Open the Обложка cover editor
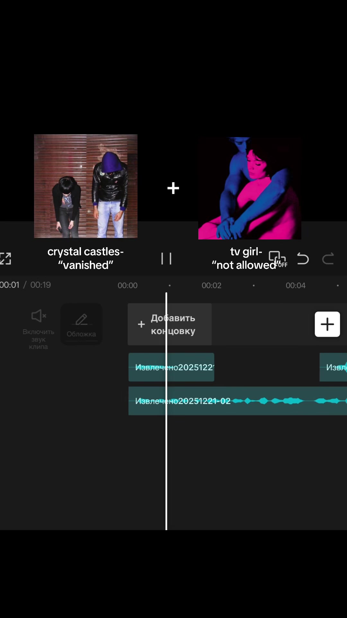This screenshot has width=347, height=618. coord(81,324)
